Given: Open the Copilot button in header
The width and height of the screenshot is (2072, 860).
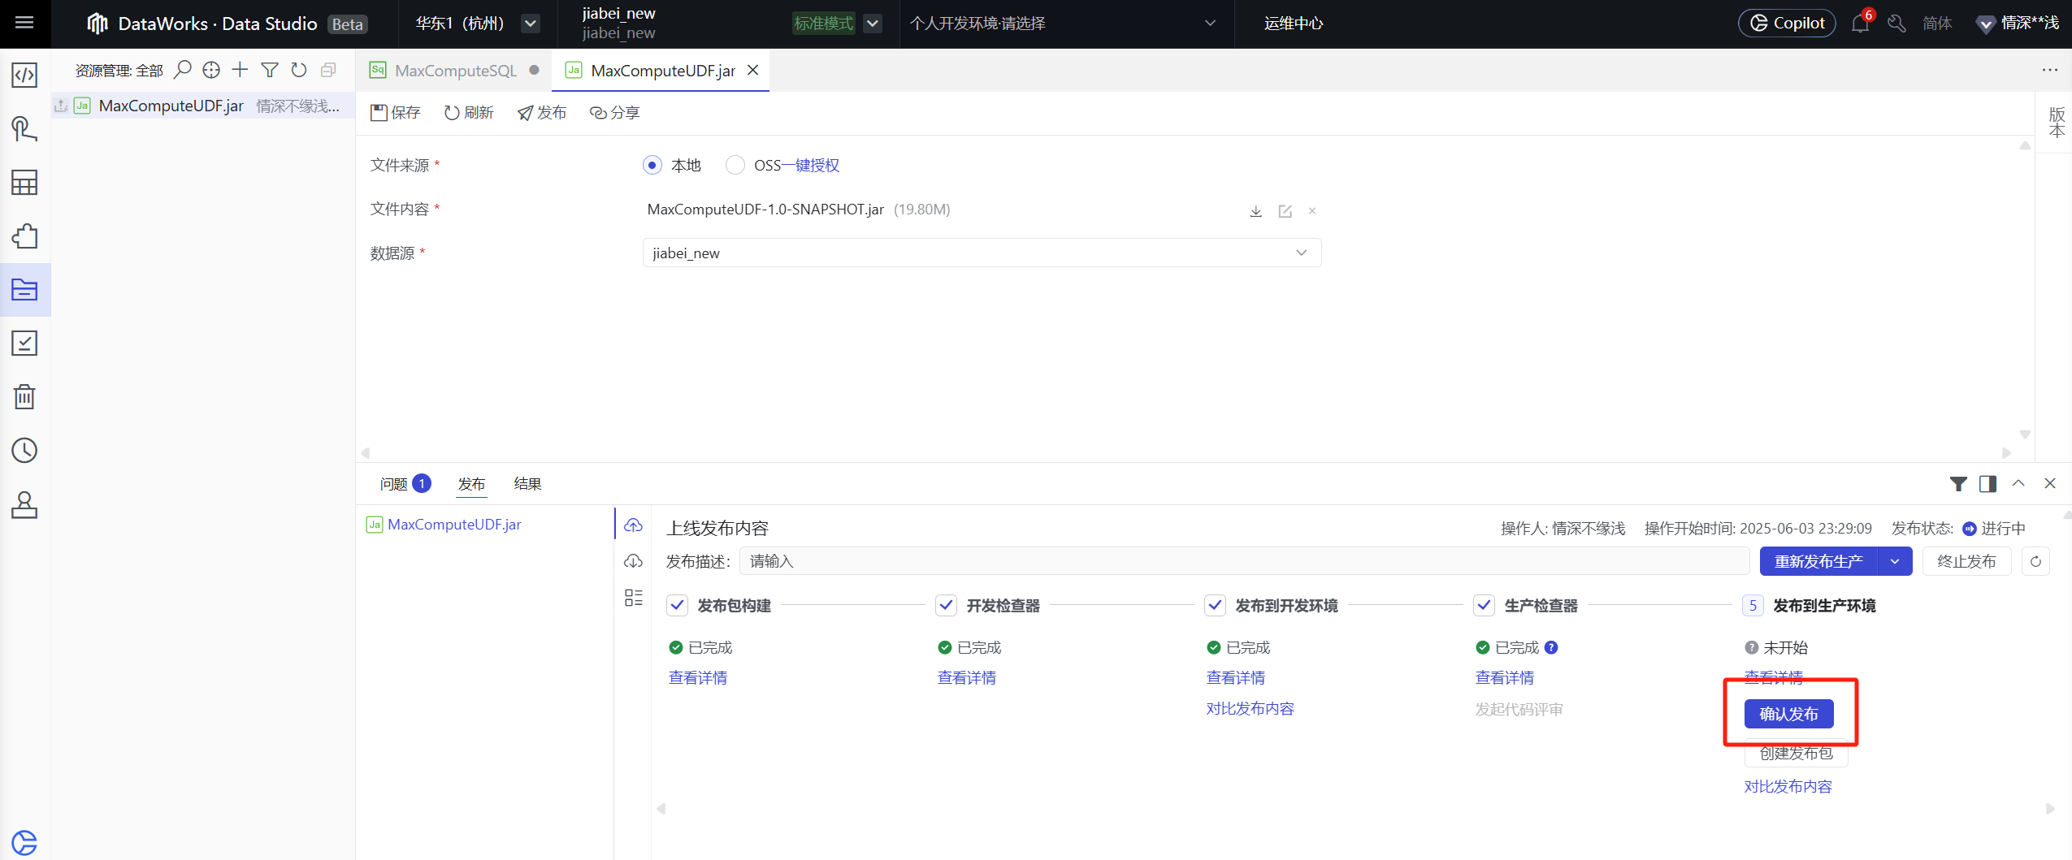Looking at the screenshot, I should point(1787,23).
